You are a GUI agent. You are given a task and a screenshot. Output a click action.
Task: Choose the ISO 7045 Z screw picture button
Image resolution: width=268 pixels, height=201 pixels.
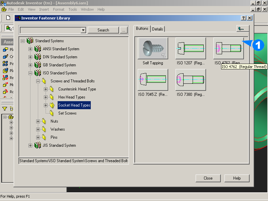point(153,80)
